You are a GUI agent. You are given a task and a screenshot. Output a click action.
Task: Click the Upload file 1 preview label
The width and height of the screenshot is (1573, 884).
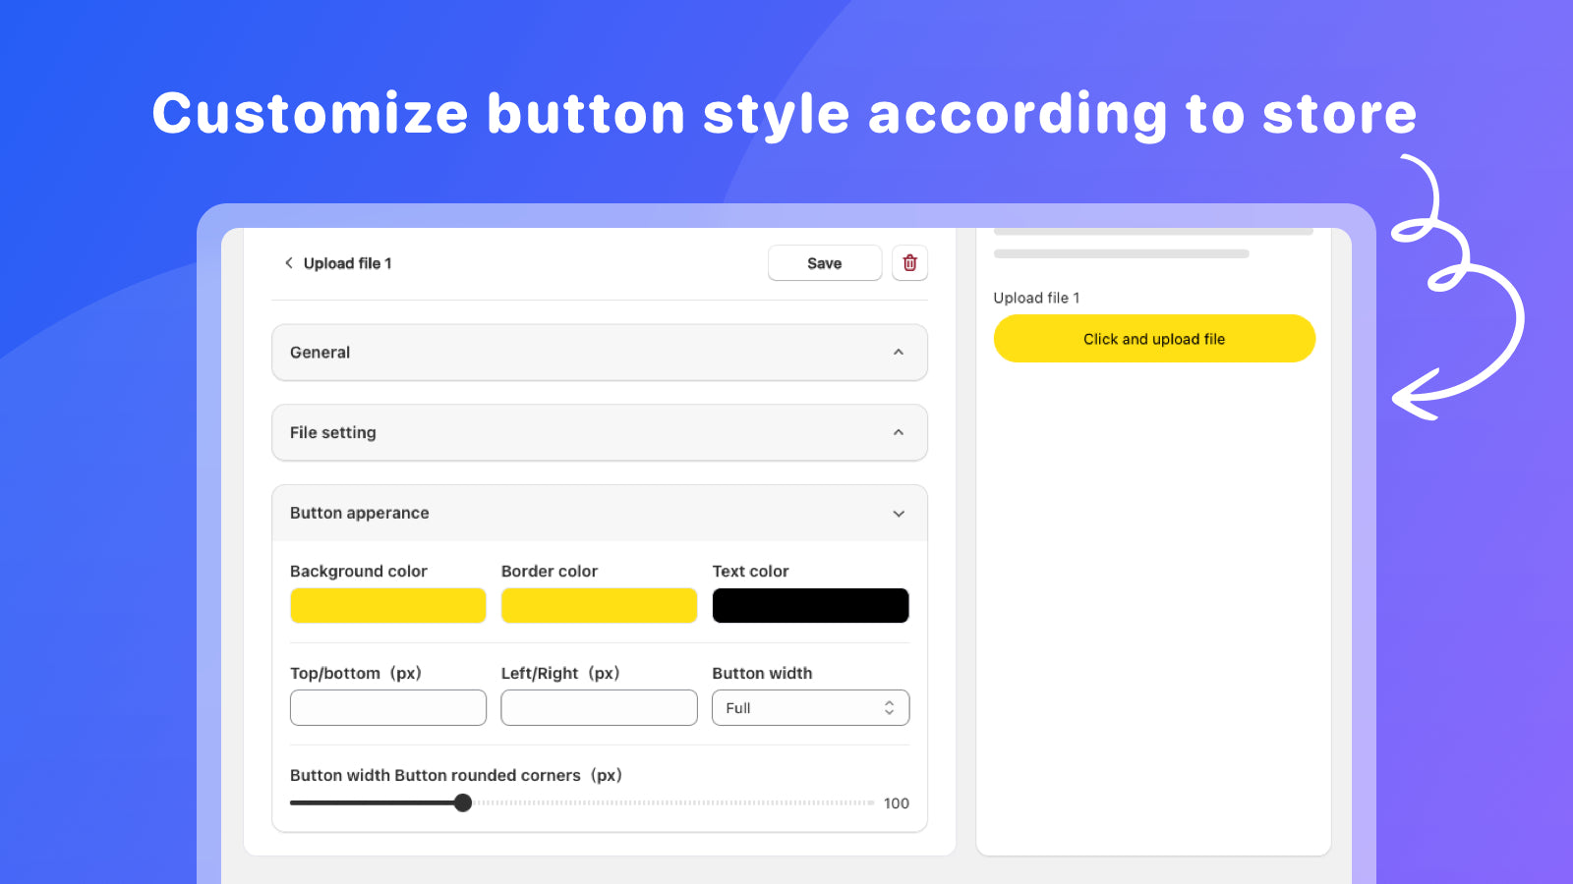point(1036,298)
